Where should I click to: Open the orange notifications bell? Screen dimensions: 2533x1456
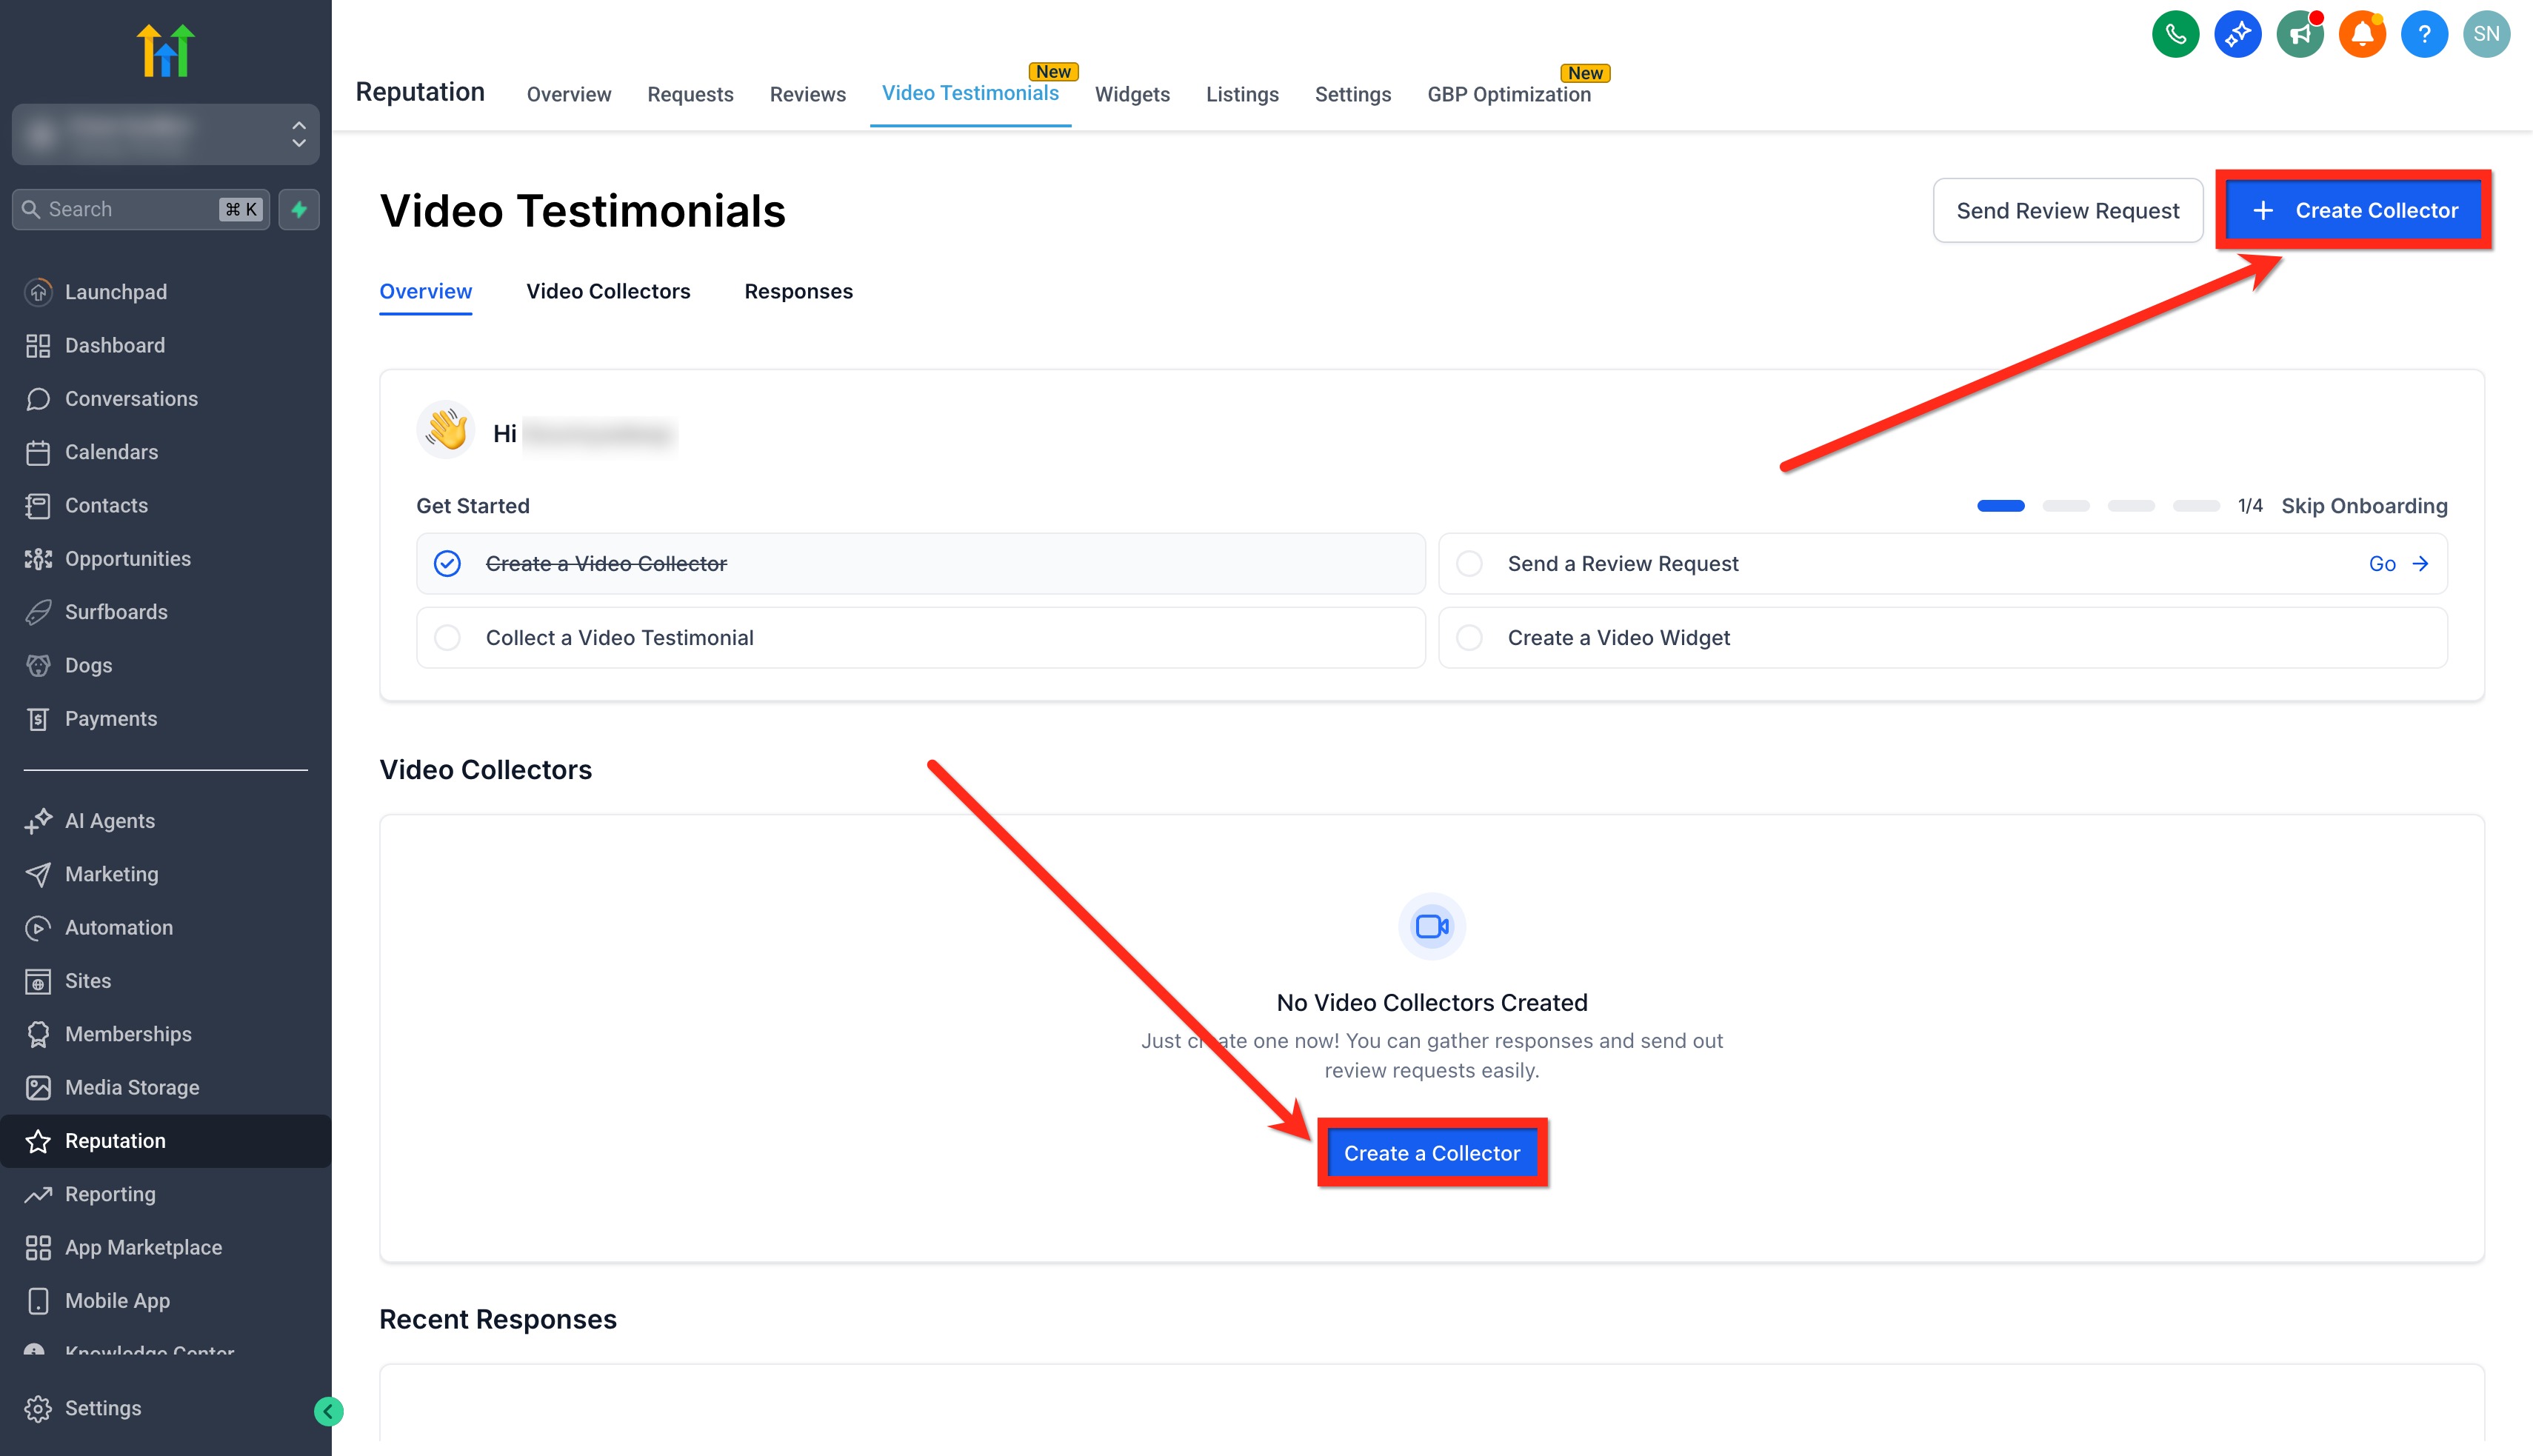(x=2362, y=35)
